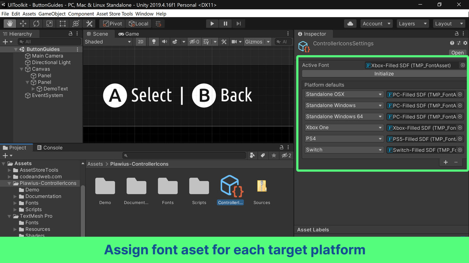Select the Move tool
This screenshot has height=263, width=469.
coord(23,24)
